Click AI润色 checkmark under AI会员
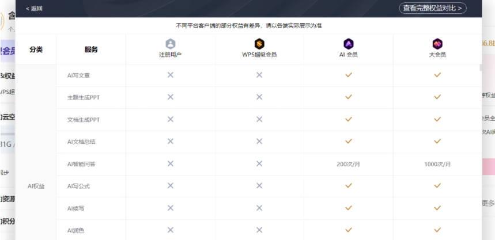Screen dimensions: 495x240 pos(348,230)
